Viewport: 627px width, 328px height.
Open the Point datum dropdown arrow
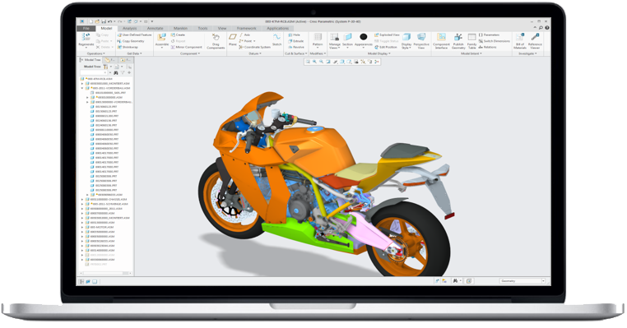254,41
